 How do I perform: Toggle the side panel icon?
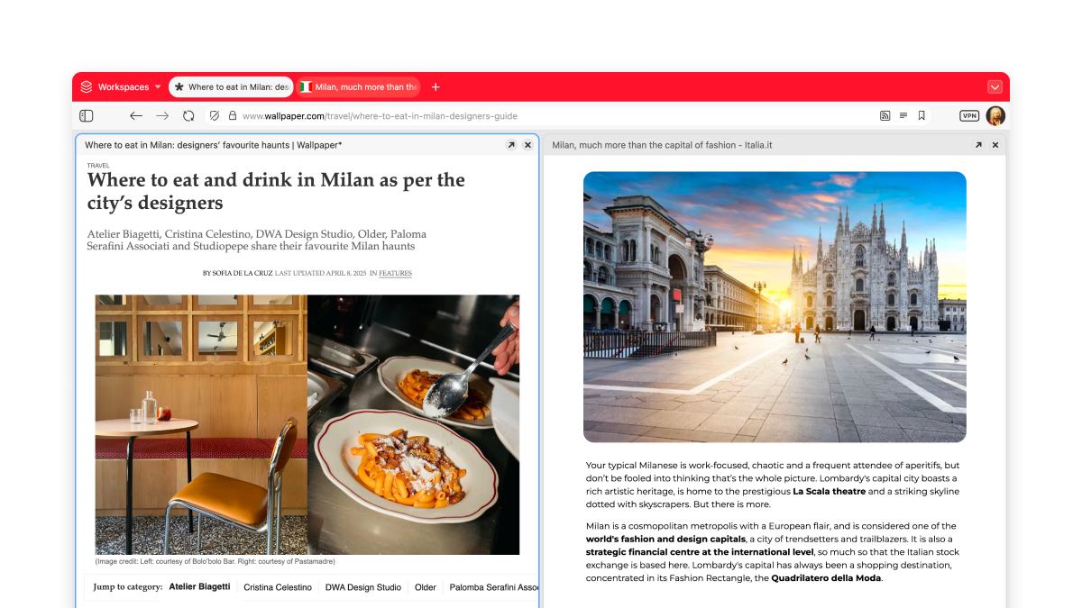point(87,116)
